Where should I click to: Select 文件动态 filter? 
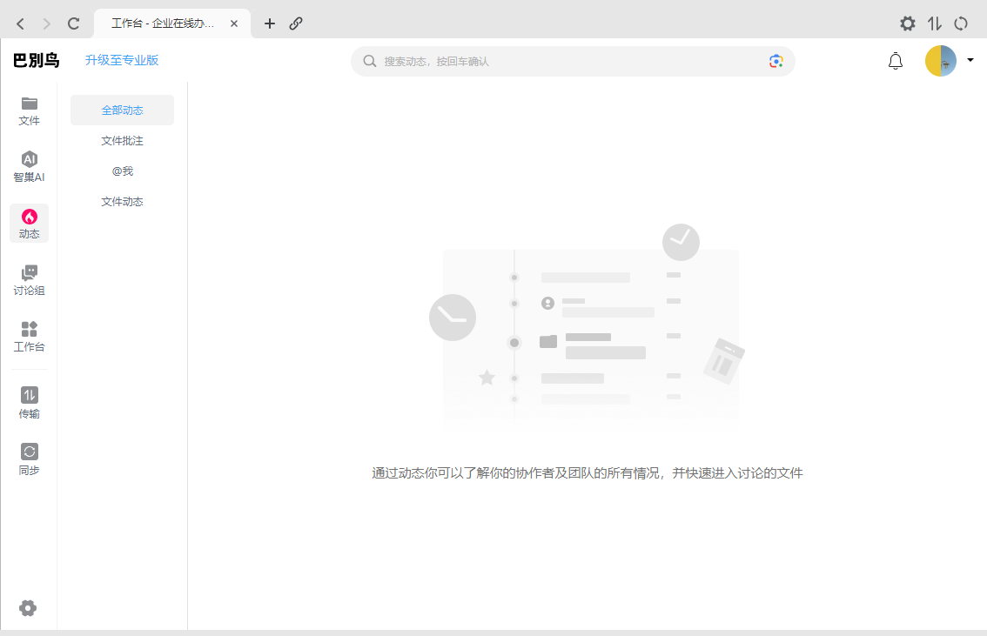pos(122,201)
